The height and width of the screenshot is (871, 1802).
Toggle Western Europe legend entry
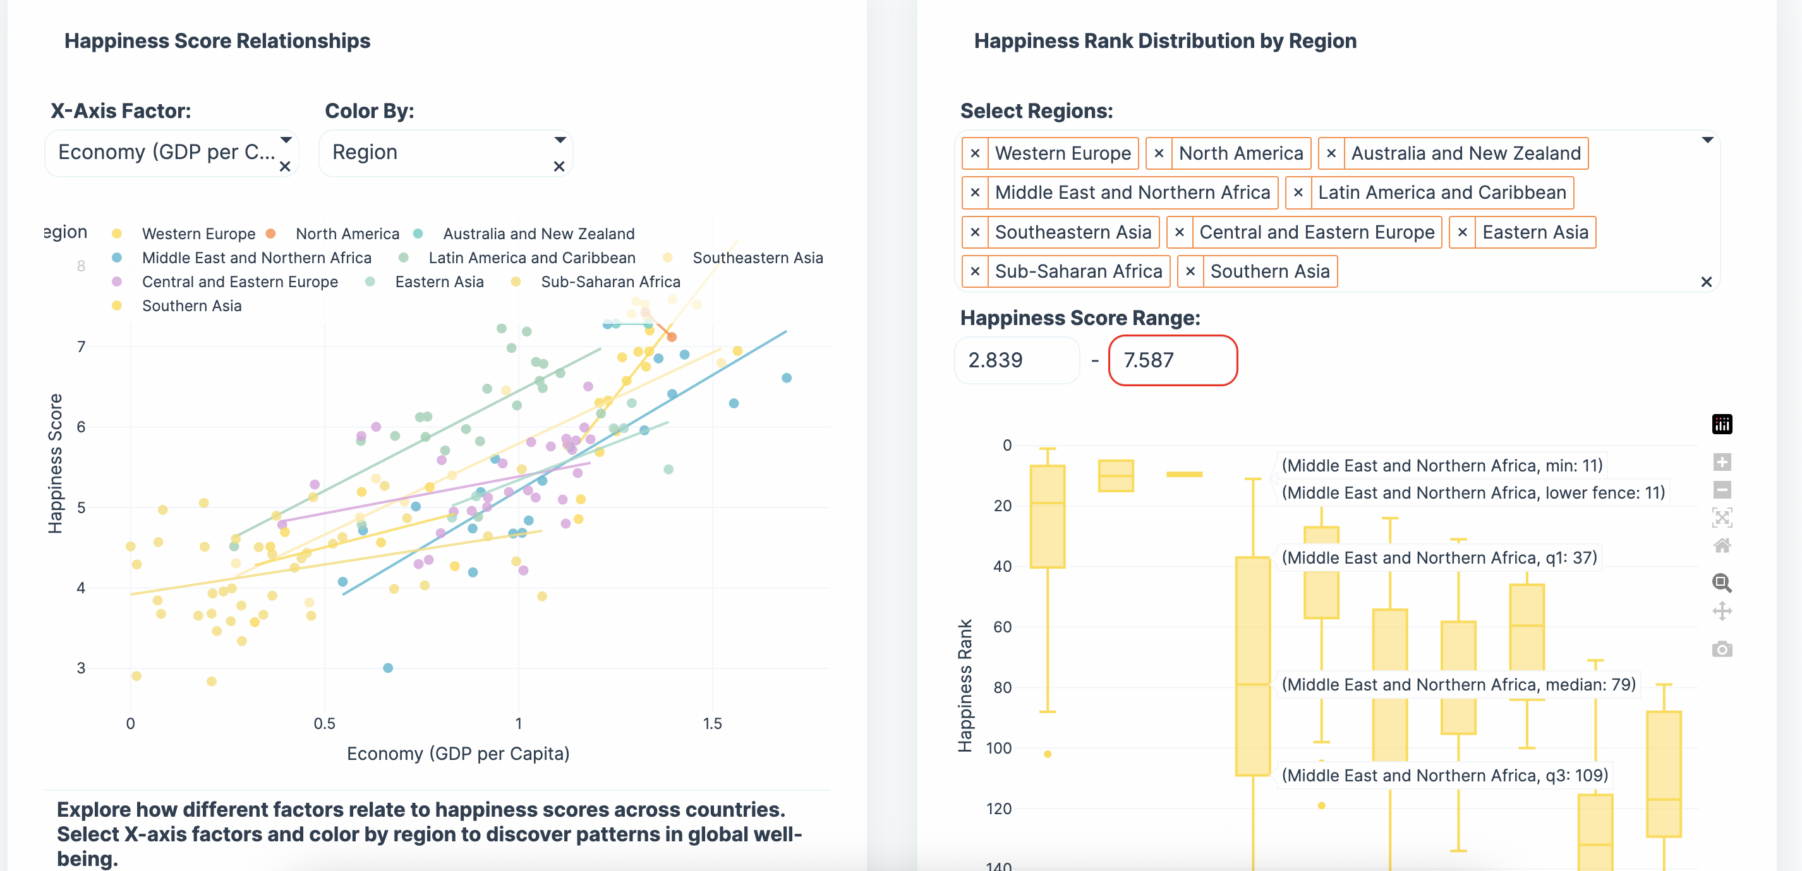click(x=198, y=234)
